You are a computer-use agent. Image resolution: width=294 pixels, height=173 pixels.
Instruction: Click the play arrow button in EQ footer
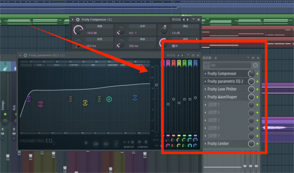point(86,143)
